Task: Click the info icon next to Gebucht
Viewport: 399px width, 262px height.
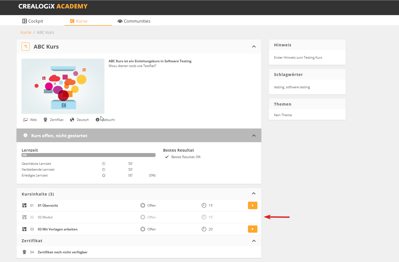Action: 97,120
